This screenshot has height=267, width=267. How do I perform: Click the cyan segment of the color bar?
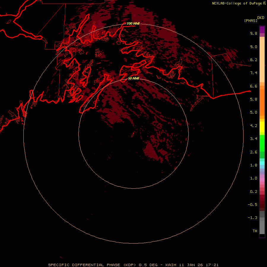262,163
